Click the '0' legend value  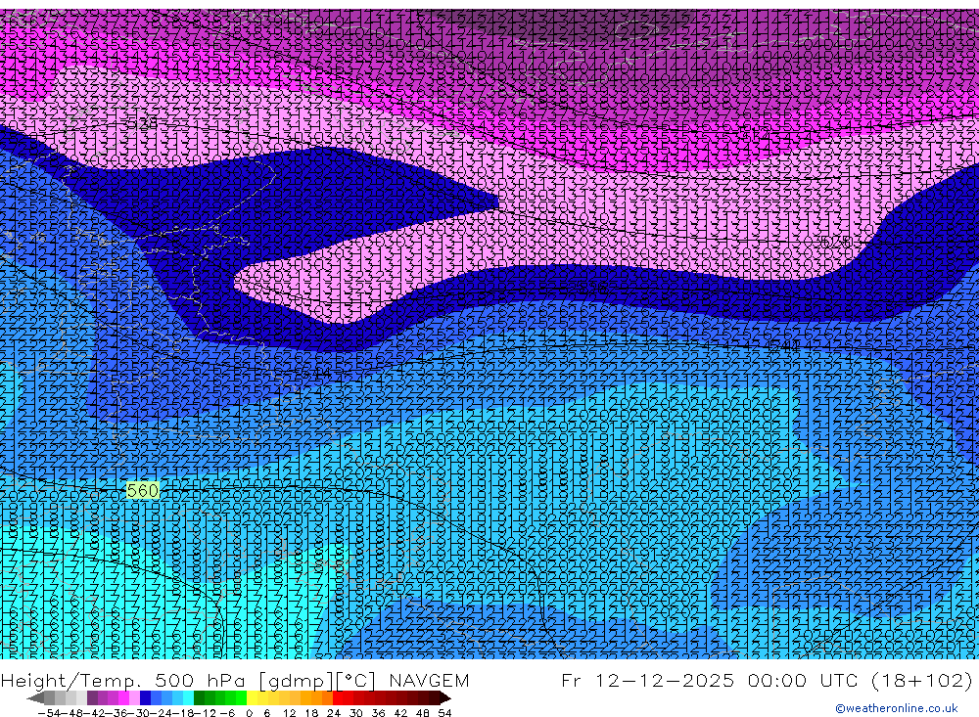click(249, 713)
